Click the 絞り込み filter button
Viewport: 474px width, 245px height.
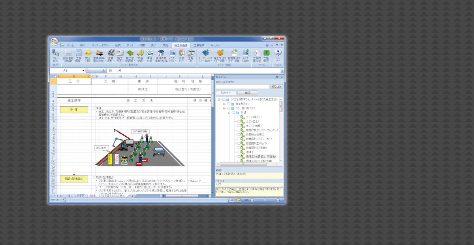(276, 87)
